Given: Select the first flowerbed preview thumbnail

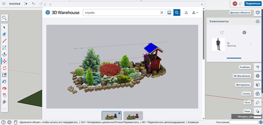Looking at the screenshot, I should tap(112, 115).
